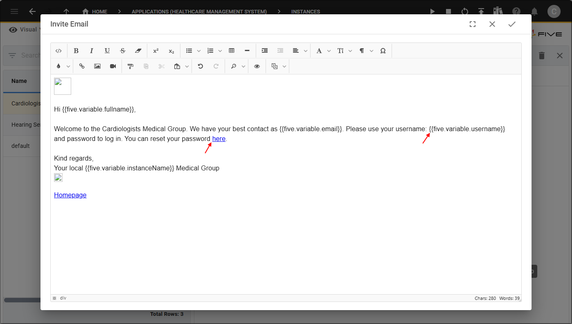Insert an image into the email
The height and width of the screenshot is (324, 572).
(97, 66)
